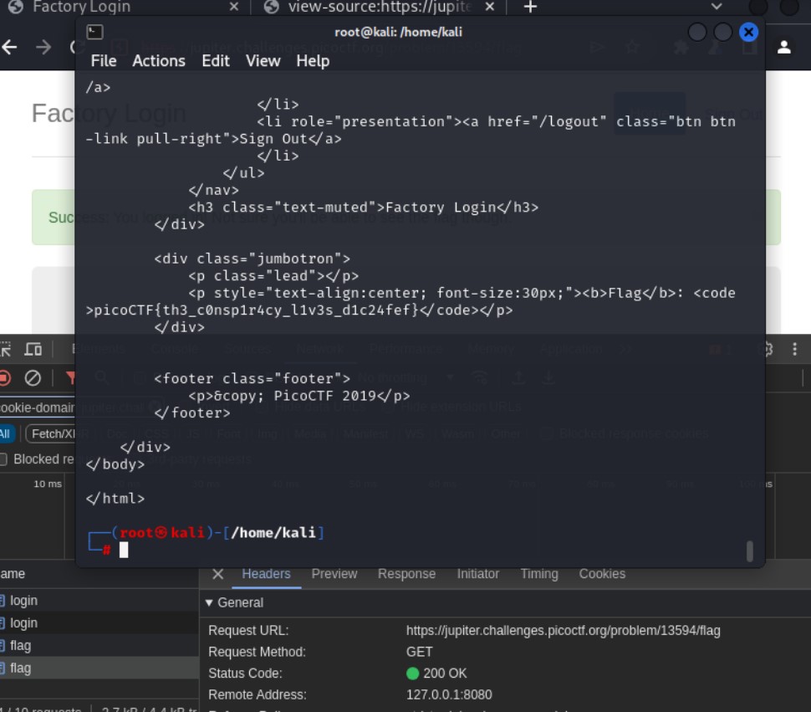Screen dimensions: 811x712
Task: Open the Help menu in the terminal
Action: 313,61
